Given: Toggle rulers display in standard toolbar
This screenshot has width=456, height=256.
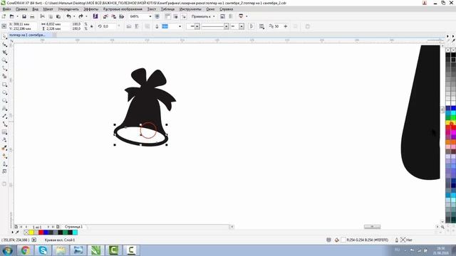Looking at the screenshot, I should pyautogui.click(x=167, y=16).
